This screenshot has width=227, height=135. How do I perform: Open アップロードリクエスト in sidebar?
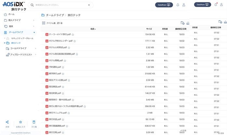point(21,55)
